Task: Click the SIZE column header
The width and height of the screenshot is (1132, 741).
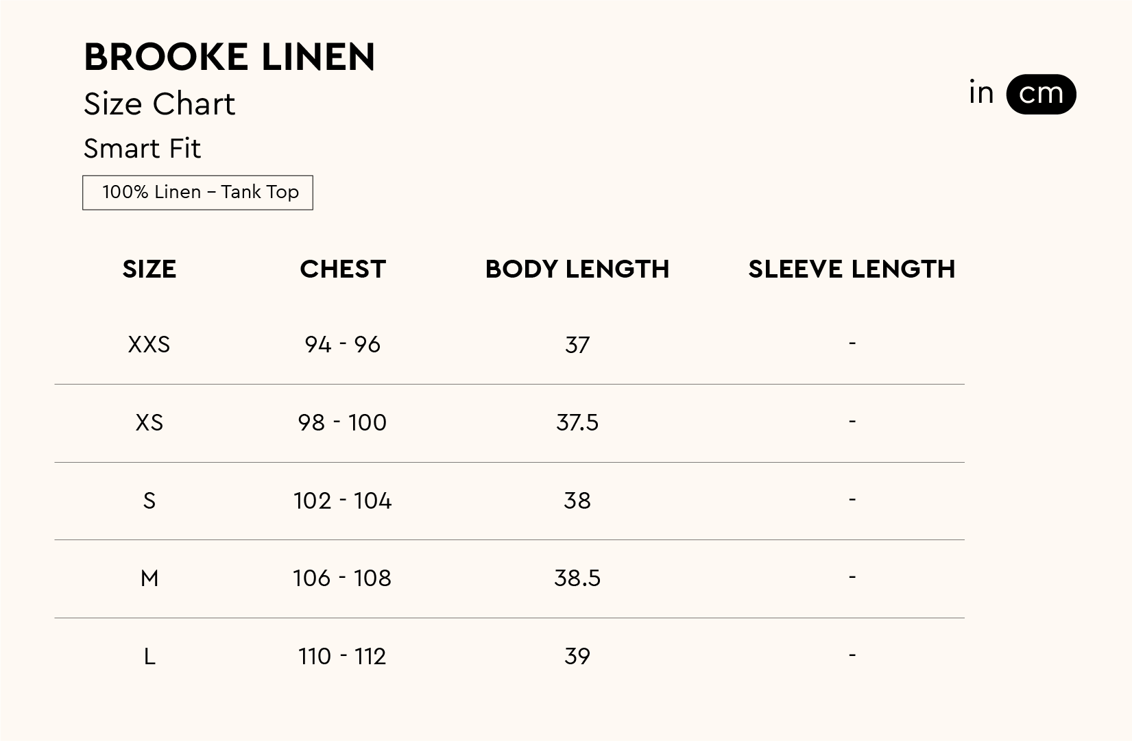Action: 149,269
